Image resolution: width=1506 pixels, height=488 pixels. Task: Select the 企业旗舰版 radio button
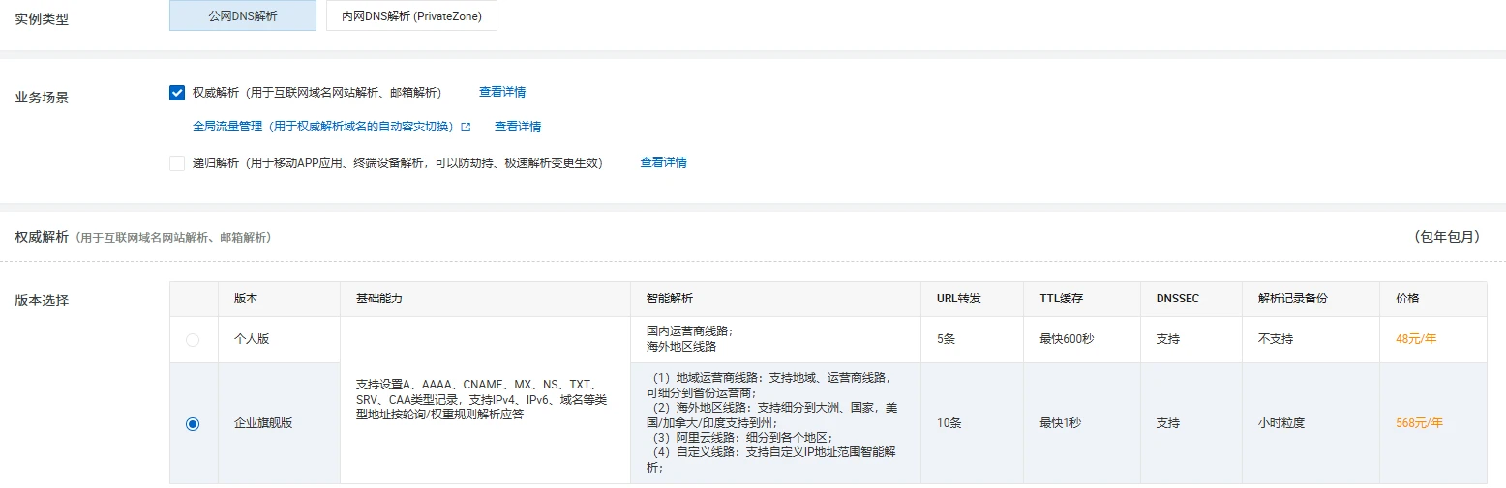click(193, 423)
